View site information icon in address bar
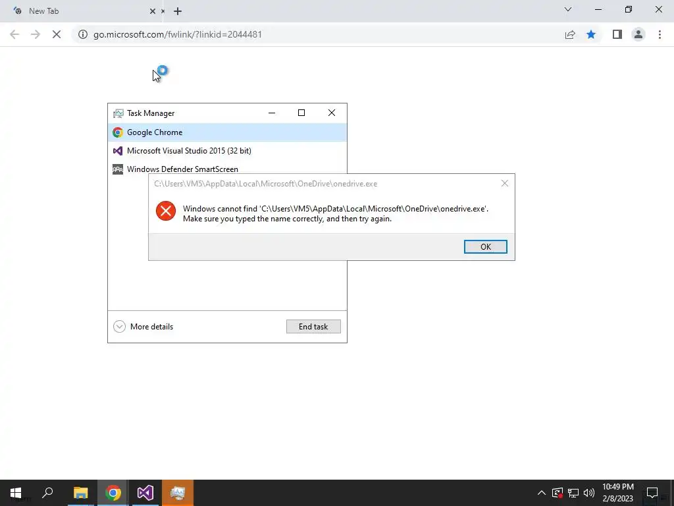 83,34
